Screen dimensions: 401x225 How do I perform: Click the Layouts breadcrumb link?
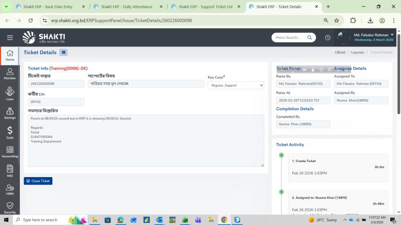[x=357, y=52]
